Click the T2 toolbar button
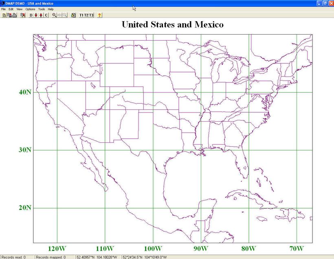This screenshot has width=334, height=259. point(86,15)
